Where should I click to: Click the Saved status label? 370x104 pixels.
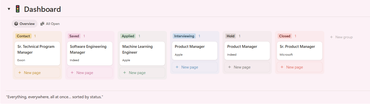[74, 36]
